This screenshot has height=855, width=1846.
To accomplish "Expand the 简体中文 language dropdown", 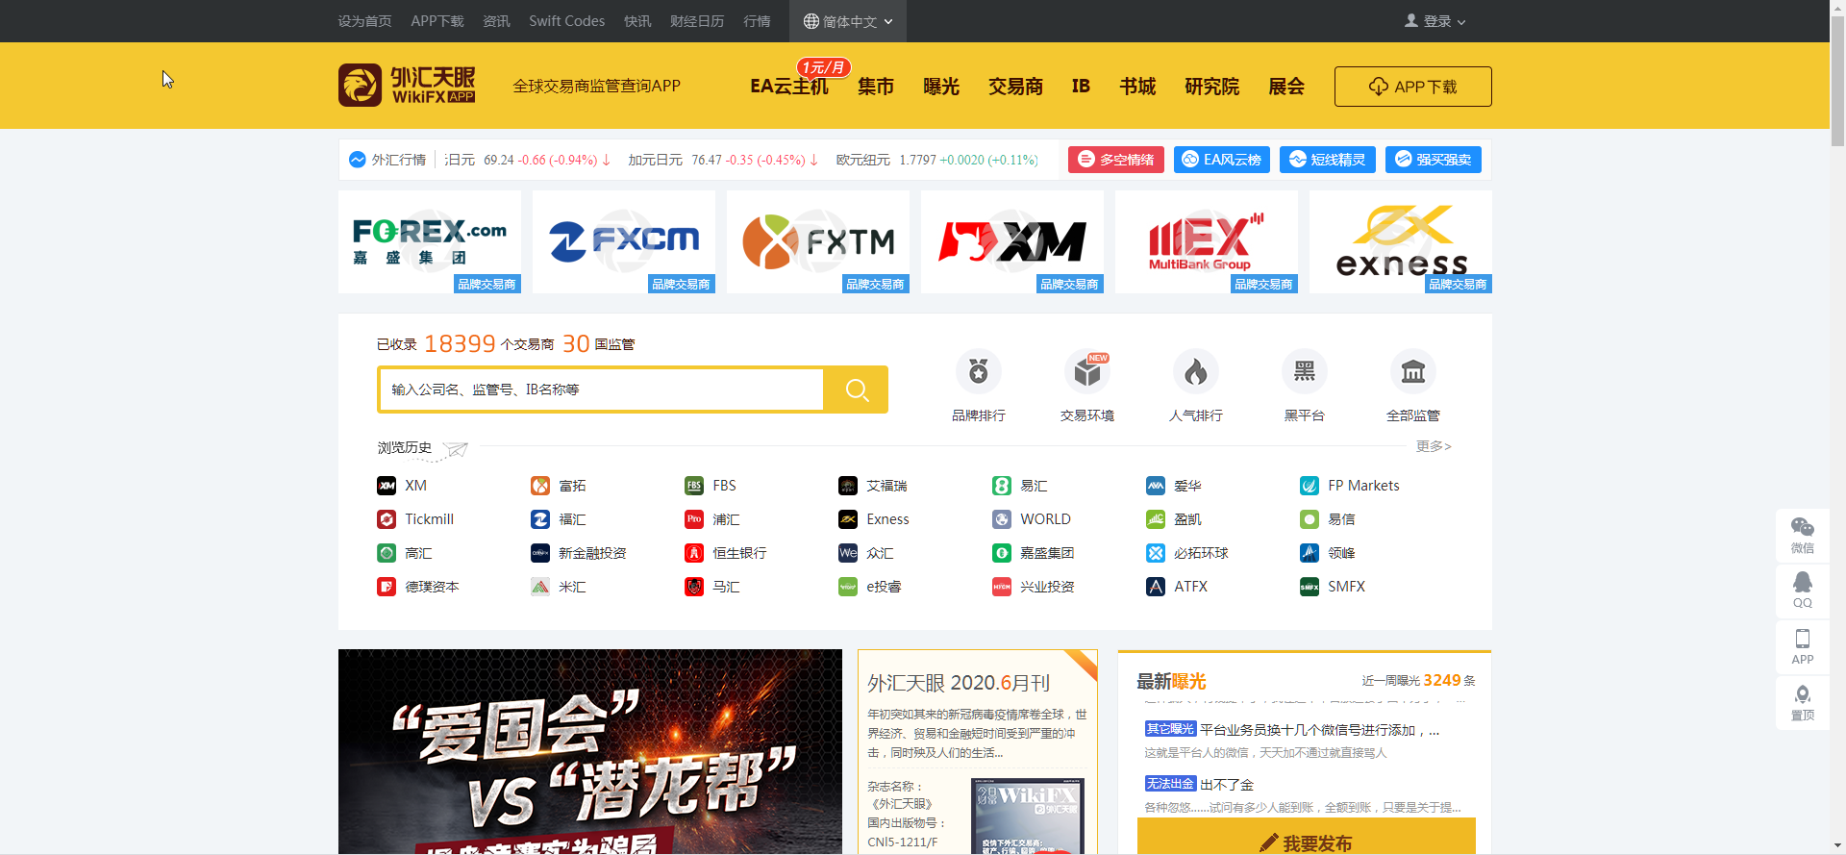I will [848, 21].
